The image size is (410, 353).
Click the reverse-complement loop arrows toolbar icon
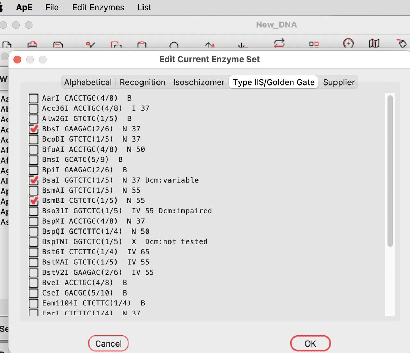point(279,43)
